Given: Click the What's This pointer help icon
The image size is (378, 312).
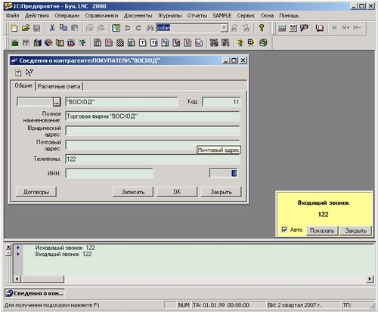Looking at the screenshot, I should tap(29, 73).
